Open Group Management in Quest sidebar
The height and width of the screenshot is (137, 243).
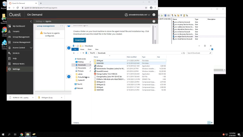(x=21, y=37)
